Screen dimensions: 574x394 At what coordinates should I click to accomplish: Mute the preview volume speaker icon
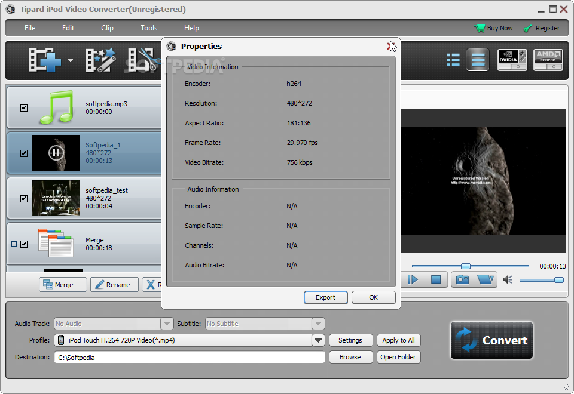point(508,280)
